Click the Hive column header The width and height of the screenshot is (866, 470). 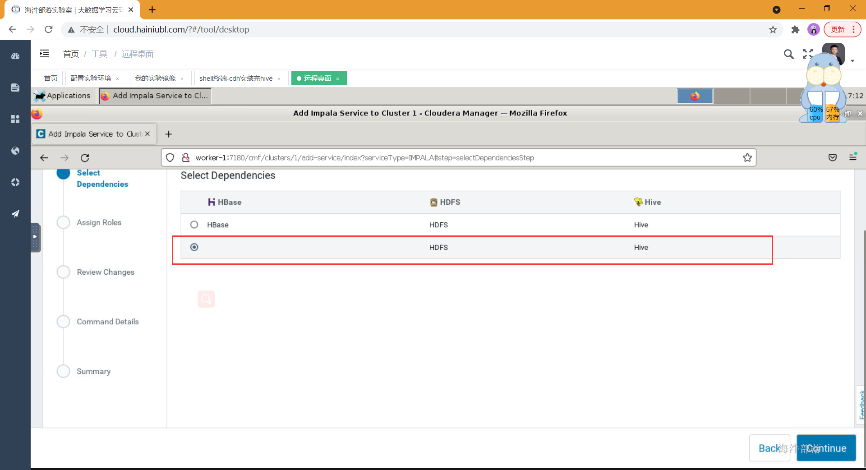(x=647, y=202)
